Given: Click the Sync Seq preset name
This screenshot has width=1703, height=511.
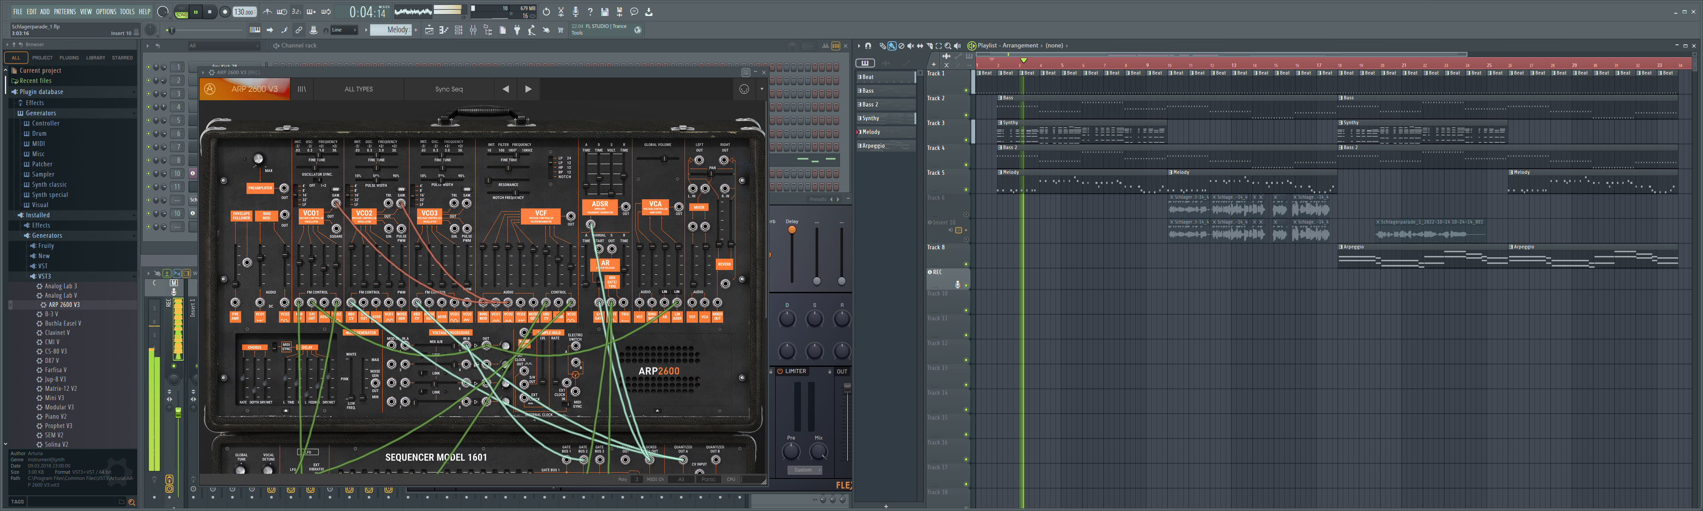Looking at the screenshot, I should [x=449, y=89].
